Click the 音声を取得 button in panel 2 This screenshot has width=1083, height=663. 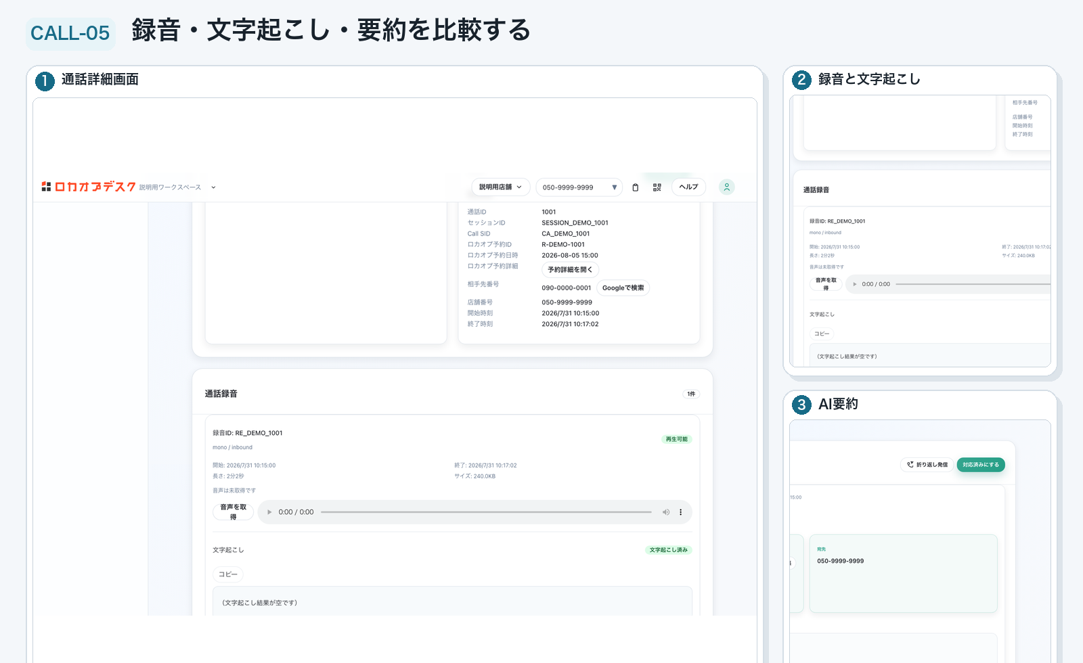pyautogui.click(x=826, y=284)
